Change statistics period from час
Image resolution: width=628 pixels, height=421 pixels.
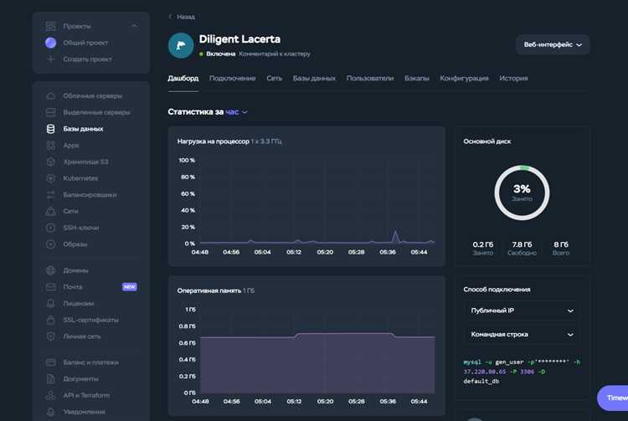coord(236,112)
